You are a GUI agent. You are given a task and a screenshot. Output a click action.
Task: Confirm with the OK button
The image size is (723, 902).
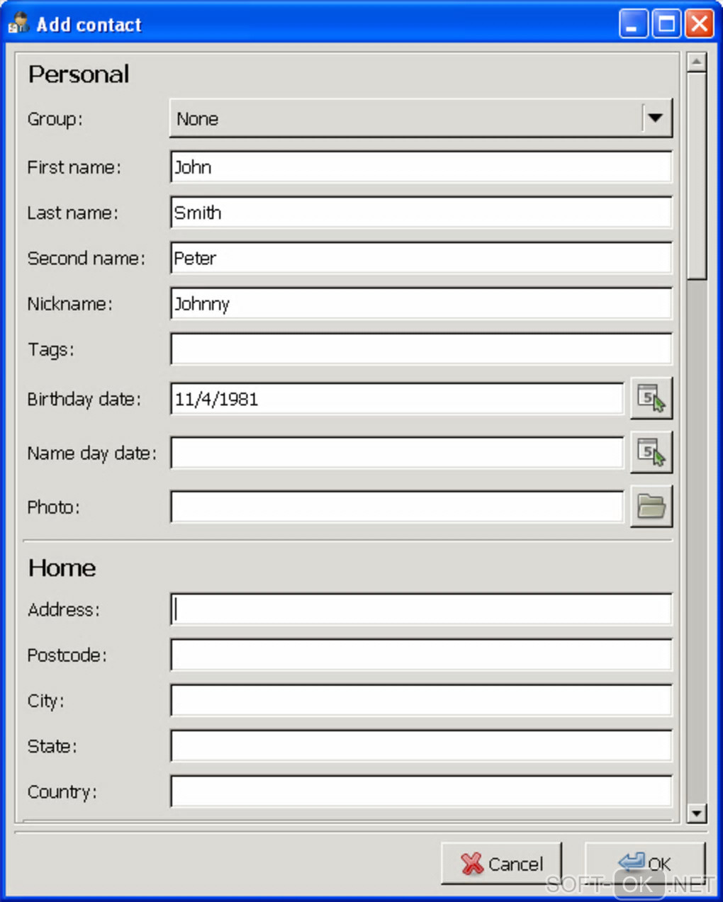pos(645,863)
